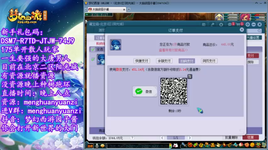Screen dimensions: 268x150
Task: Click the chat text input field
Action: click(x=138, y=146)
